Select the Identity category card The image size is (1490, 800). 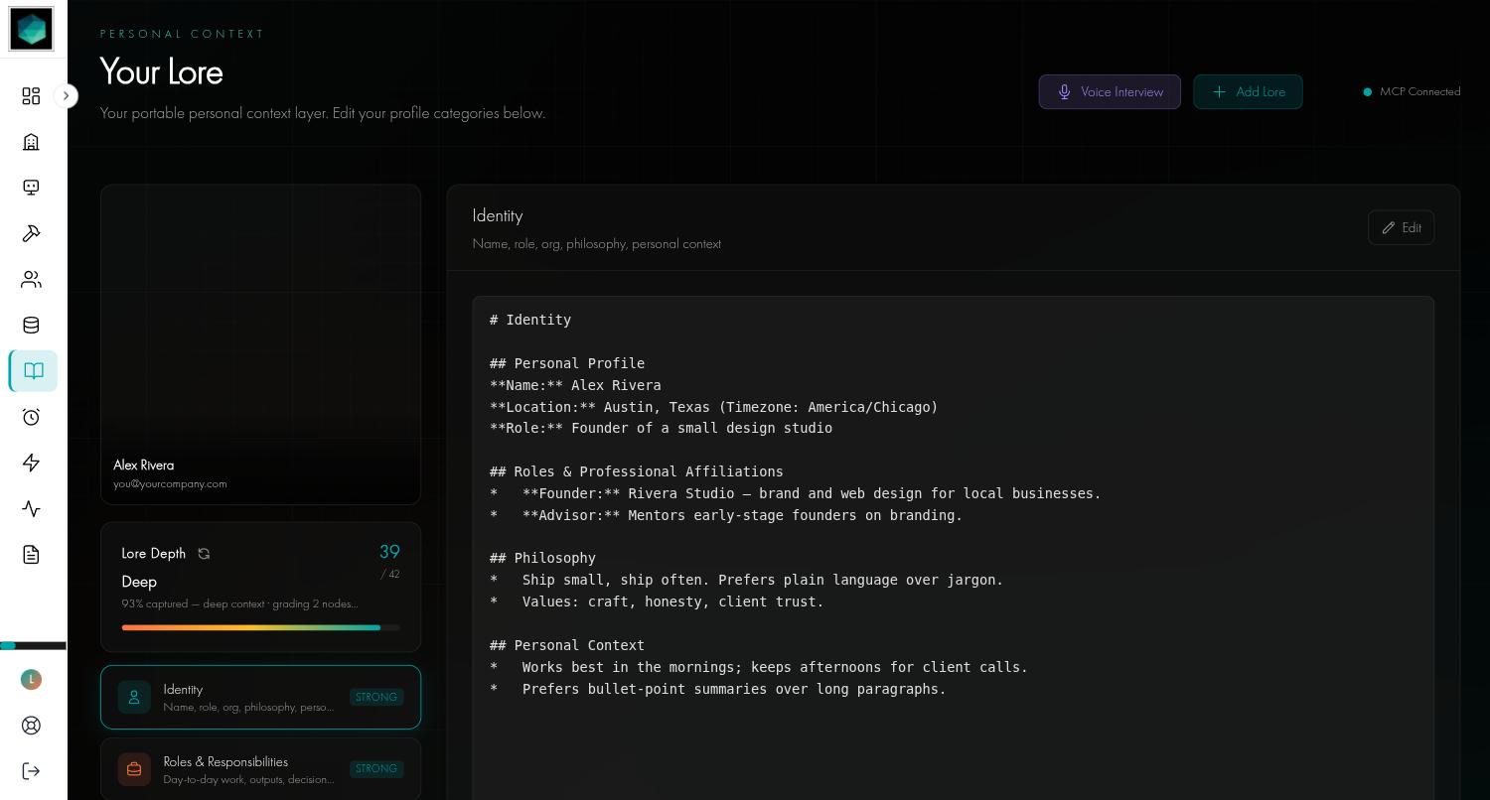click(x=260, y=697)
